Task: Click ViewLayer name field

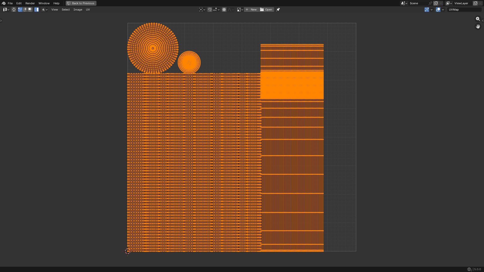Action: click(x=463, y=3)
